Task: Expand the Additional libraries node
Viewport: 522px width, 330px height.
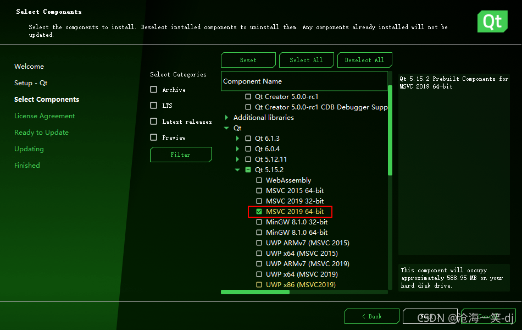Action: [x=226, y=117]
